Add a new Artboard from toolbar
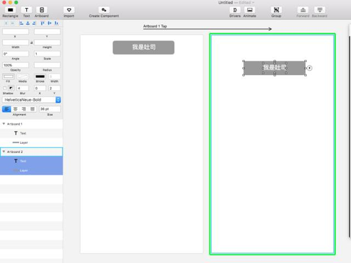The height and width of the screenshot is (263, 351). 42,12
